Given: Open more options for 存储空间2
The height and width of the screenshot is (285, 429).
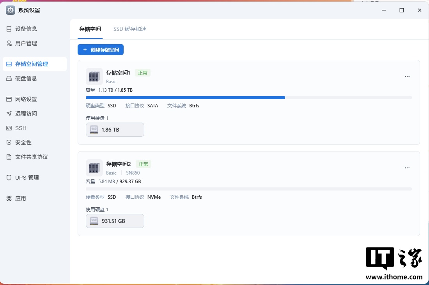Looking at the screenshot, I should [x=407, y=168].
